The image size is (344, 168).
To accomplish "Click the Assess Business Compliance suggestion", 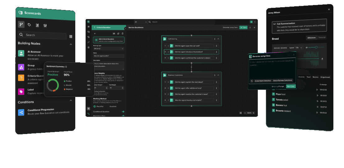I will (282, 80).
